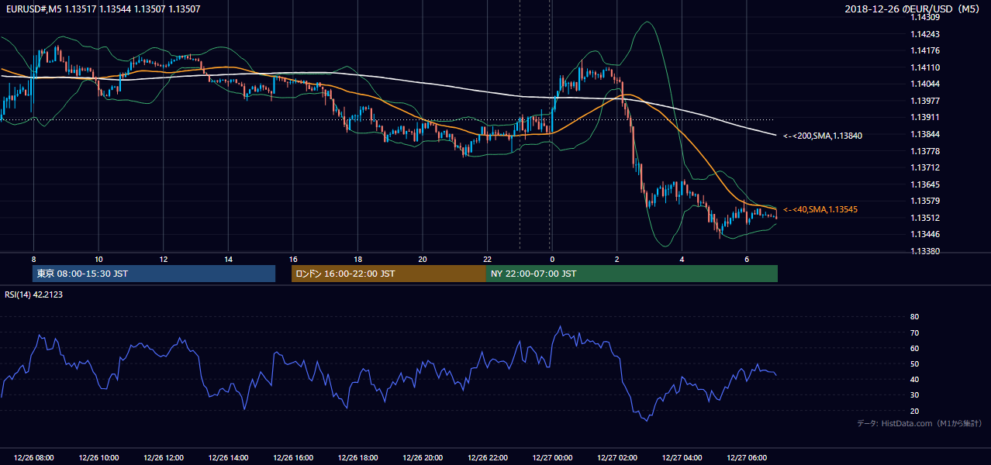Click price axis label 1.13911

[x=924, y=118]
